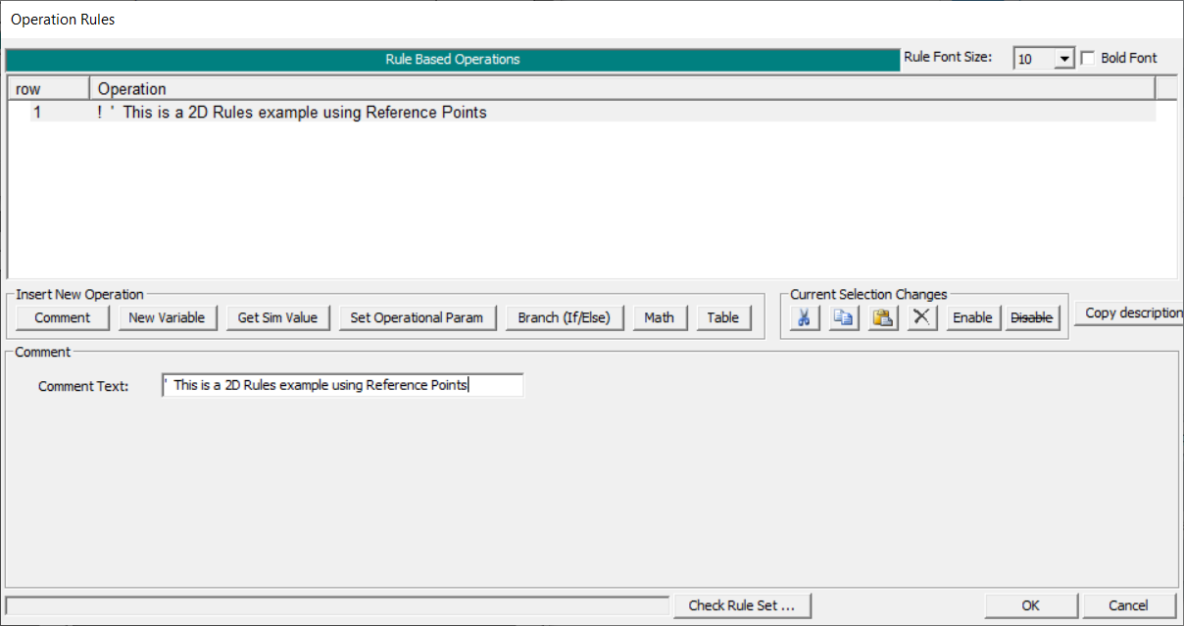Select row 1 in the operations list
The height and width of the screenshot is (626, 1184).
pyautogui.click(x=292, y=113)
